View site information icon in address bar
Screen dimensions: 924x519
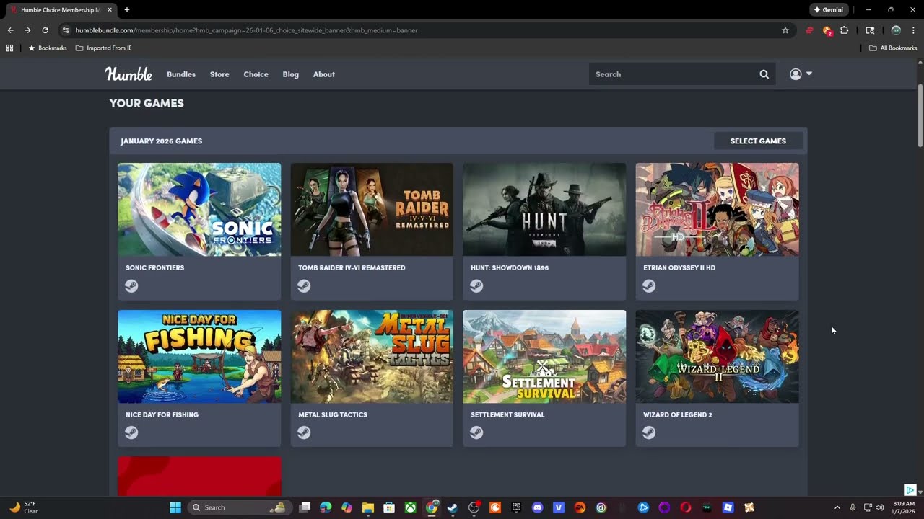66,30
